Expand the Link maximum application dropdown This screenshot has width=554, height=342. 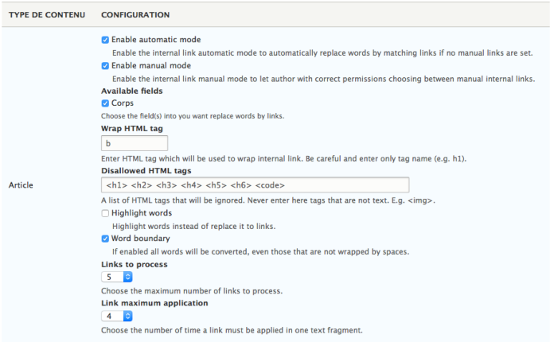[x=116, y=316]
